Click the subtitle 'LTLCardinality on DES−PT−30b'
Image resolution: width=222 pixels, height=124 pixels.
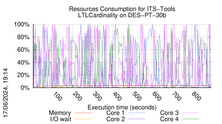(x=122, y=15)
